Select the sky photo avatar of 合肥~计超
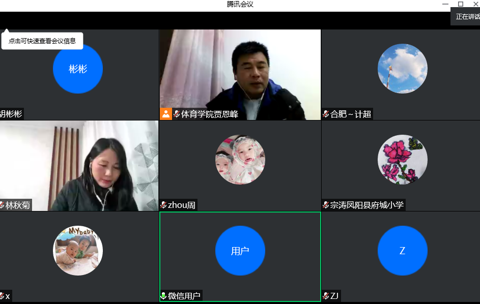The width and height of the screenshot is (480, 304). pos(402,69)
